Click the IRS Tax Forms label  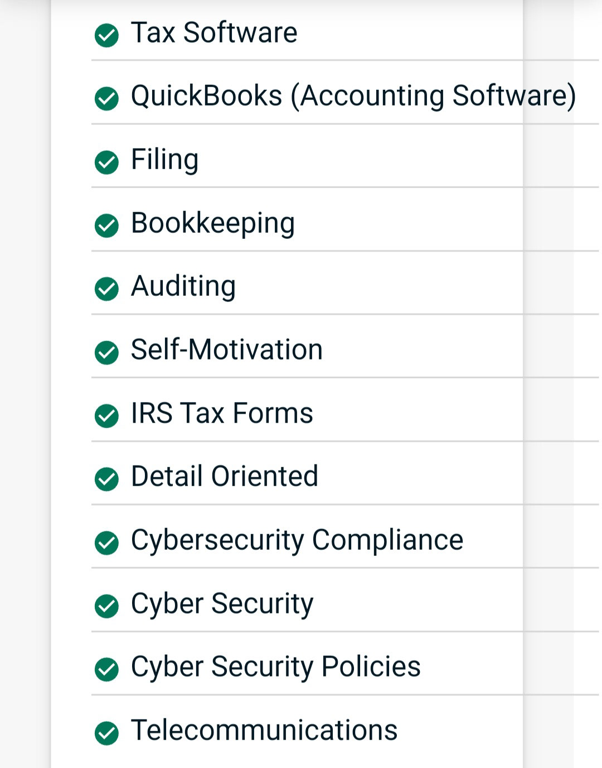[x=222, y=413]
